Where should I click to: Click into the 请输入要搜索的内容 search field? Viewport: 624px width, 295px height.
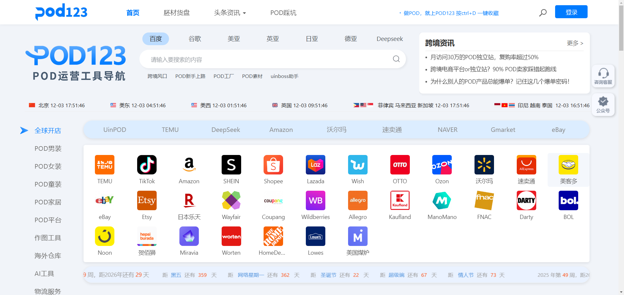[x=266, y=59]
